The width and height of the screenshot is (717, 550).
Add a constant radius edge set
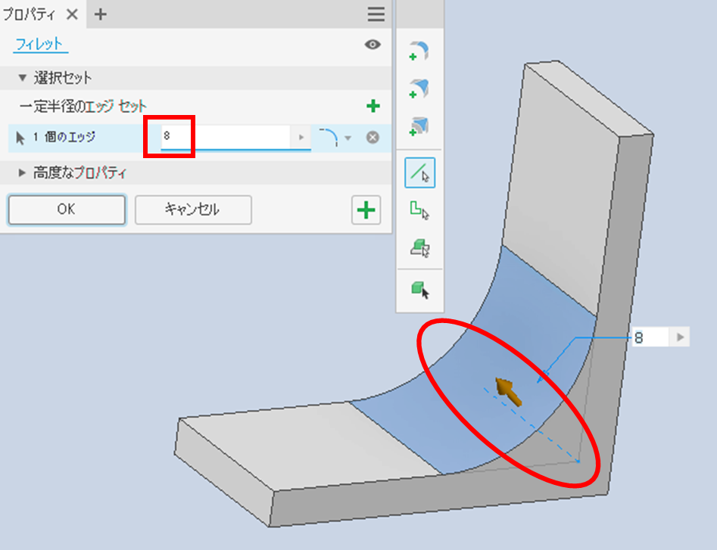(373, 106)
